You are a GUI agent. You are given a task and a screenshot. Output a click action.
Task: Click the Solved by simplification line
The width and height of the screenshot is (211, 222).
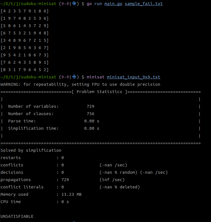tap(31, 150)
